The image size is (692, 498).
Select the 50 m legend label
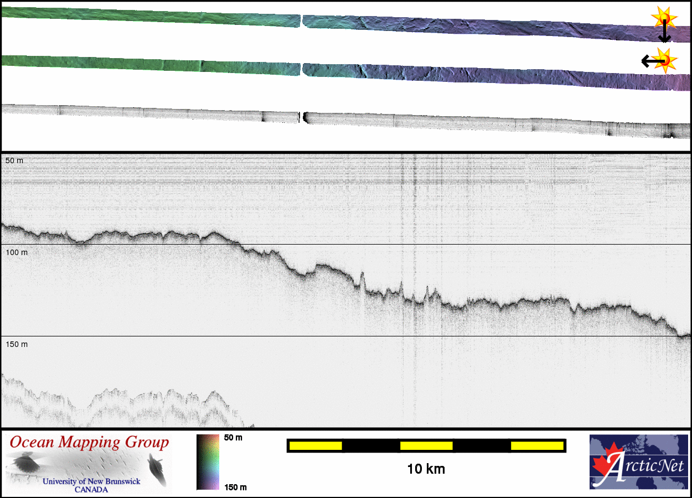(x=233, y=438)
